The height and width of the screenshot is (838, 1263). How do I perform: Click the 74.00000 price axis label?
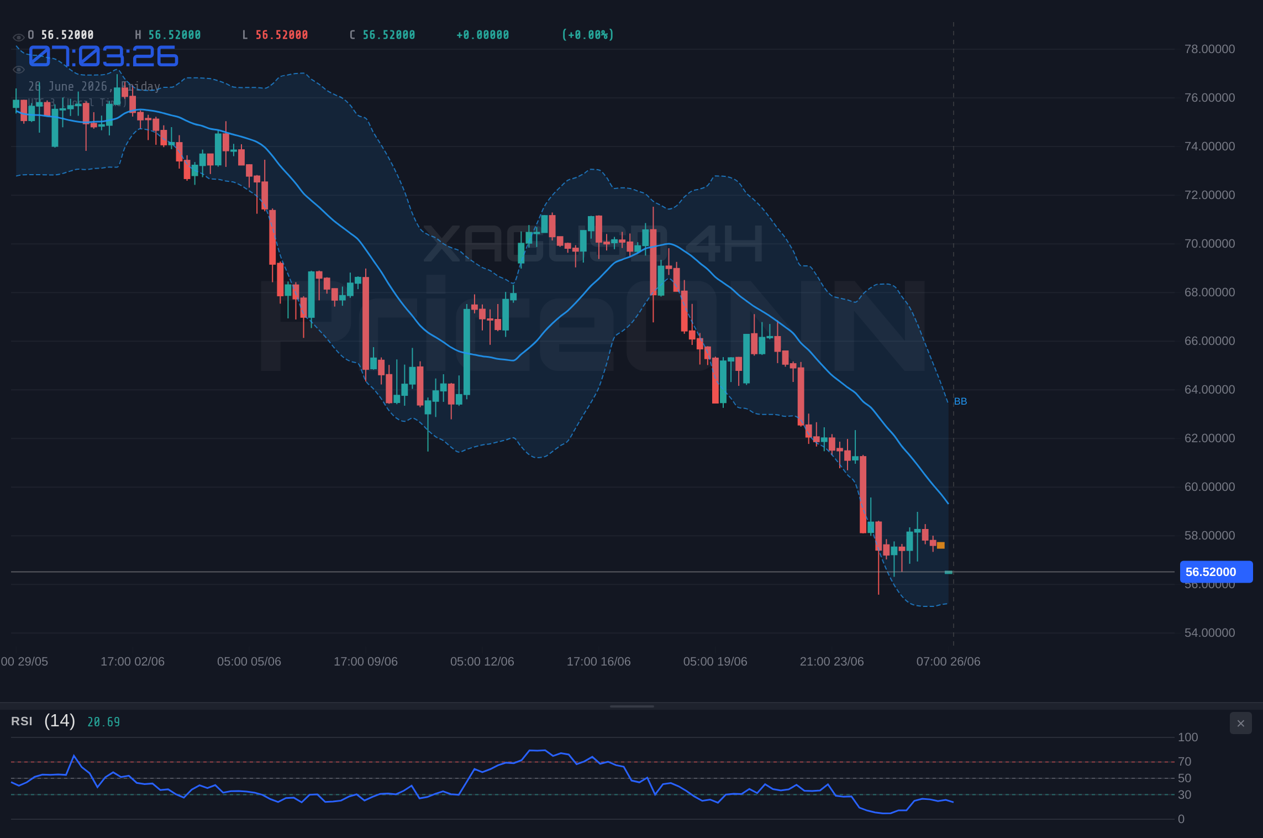tap(1209, 146)
